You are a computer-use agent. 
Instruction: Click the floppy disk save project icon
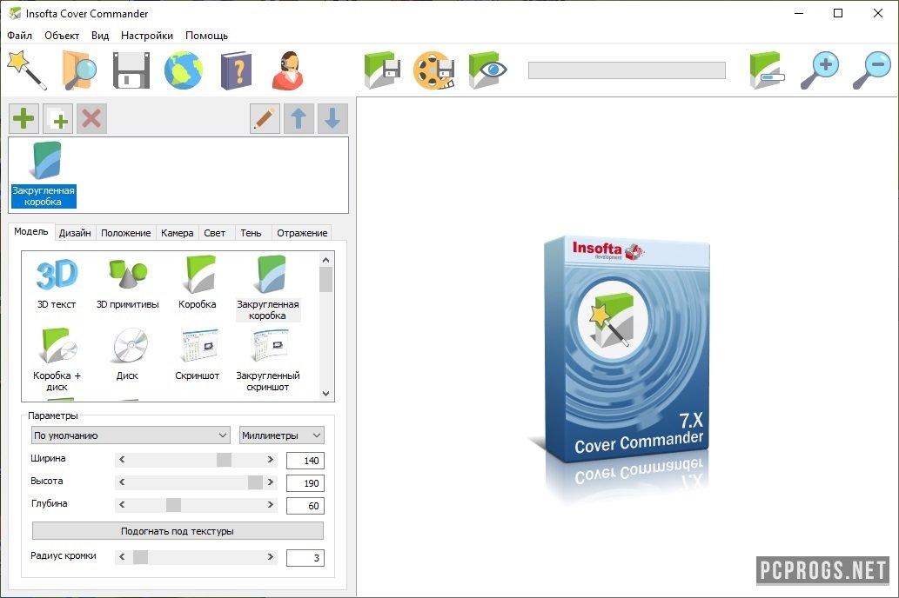tap(131, 70)
